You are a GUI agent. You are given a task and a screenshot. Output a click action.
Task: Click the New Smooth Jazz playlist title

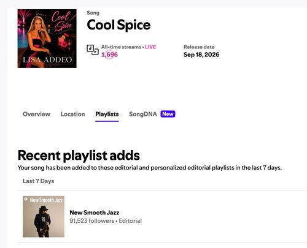[x=95, y=212]
